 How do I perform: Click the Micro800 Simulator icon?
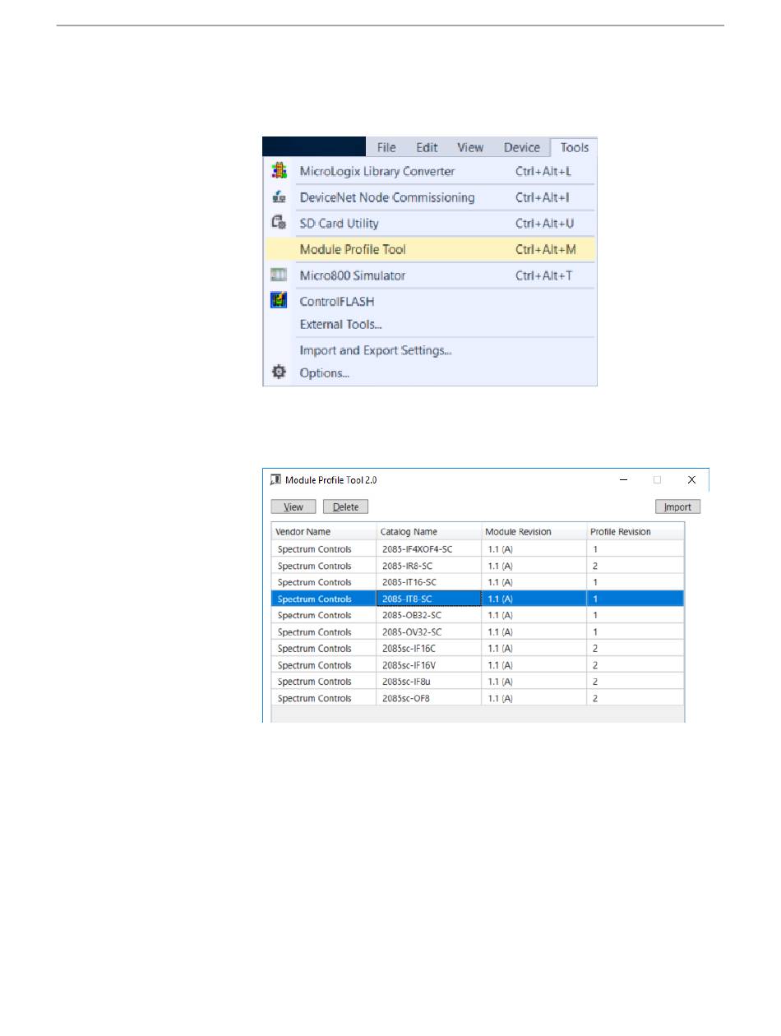(279, 275)
